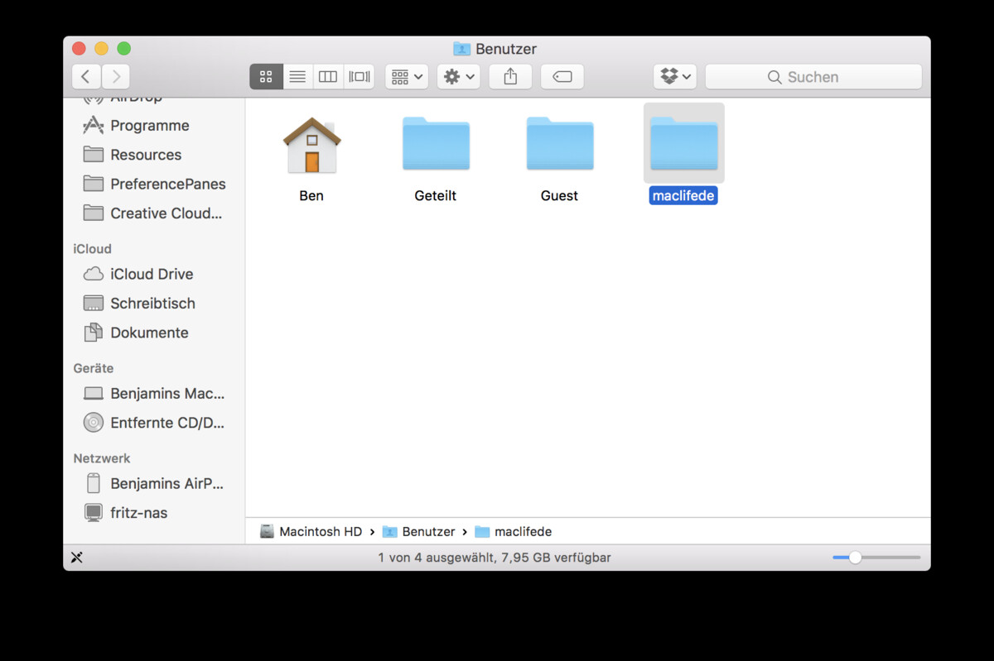Image resolution: width=994 pixels, height=661 pixels.
Task: Open the Share menu in the toolbar
Action: click(510, 76)
